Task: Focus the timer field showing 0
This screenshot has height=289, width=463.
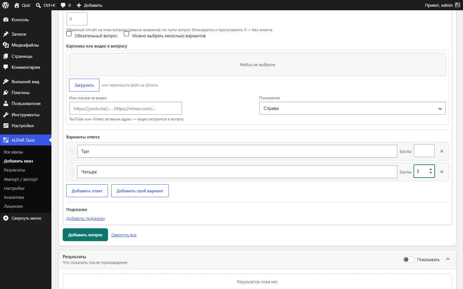Action: [x=77, y=19]
